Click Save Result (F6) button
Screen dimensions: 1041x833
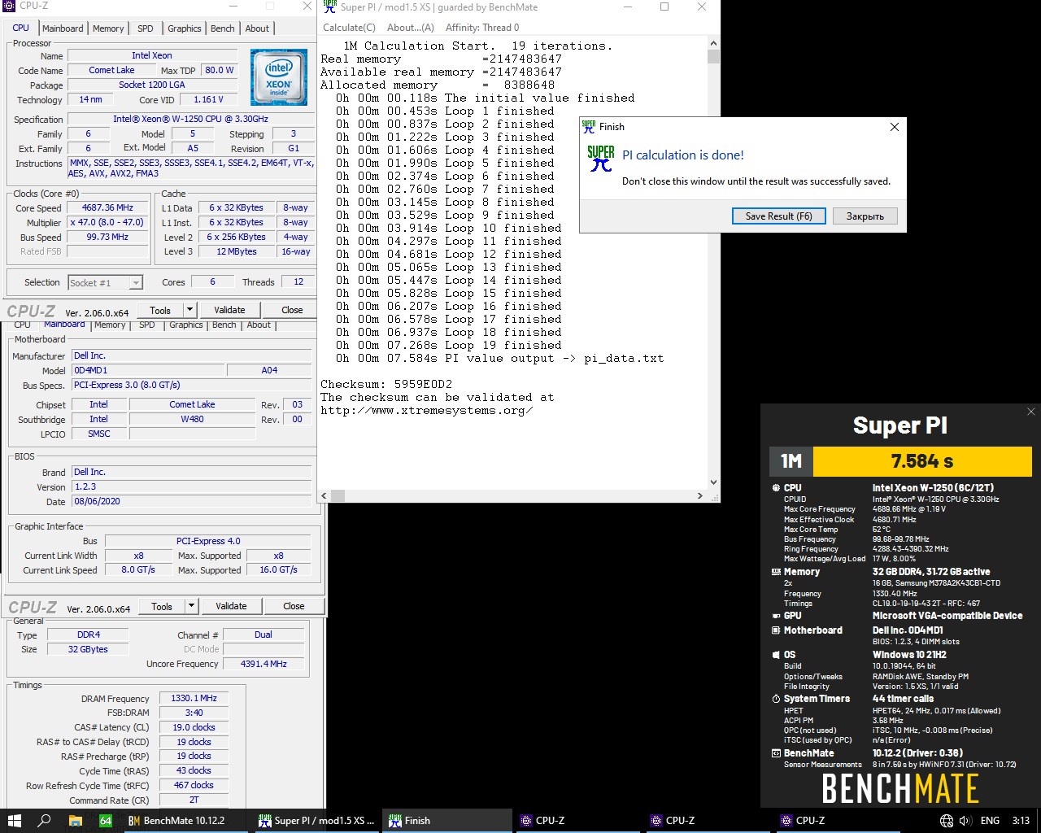778,216
